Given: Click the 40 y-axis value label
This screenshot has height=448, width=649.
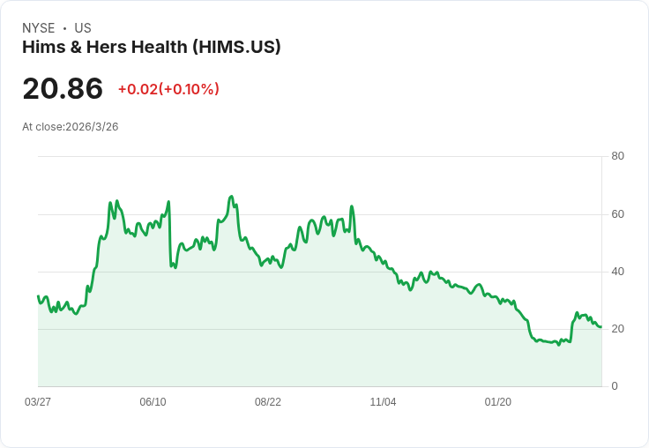Looking at the screenshot, I should [x=617, y=272].
